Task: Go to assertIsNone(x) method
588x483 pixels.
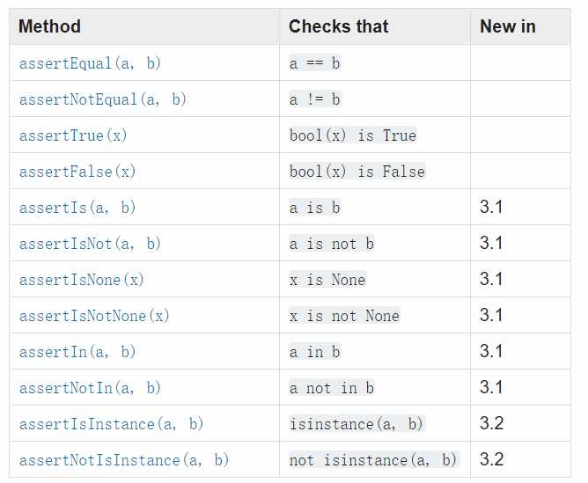Action: 82,280
